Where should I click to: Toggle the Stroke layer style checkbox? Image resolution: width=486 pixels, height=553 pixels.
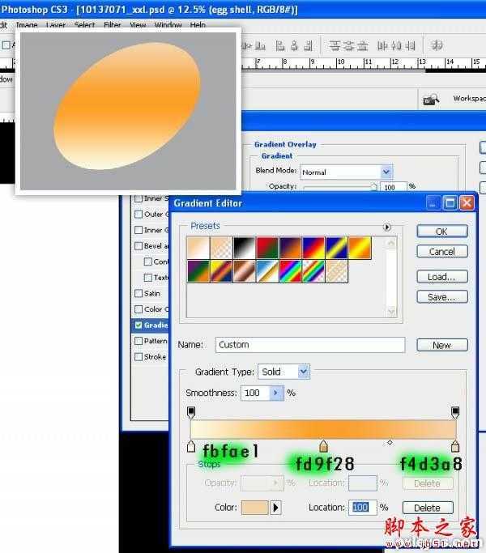[138, 356]
